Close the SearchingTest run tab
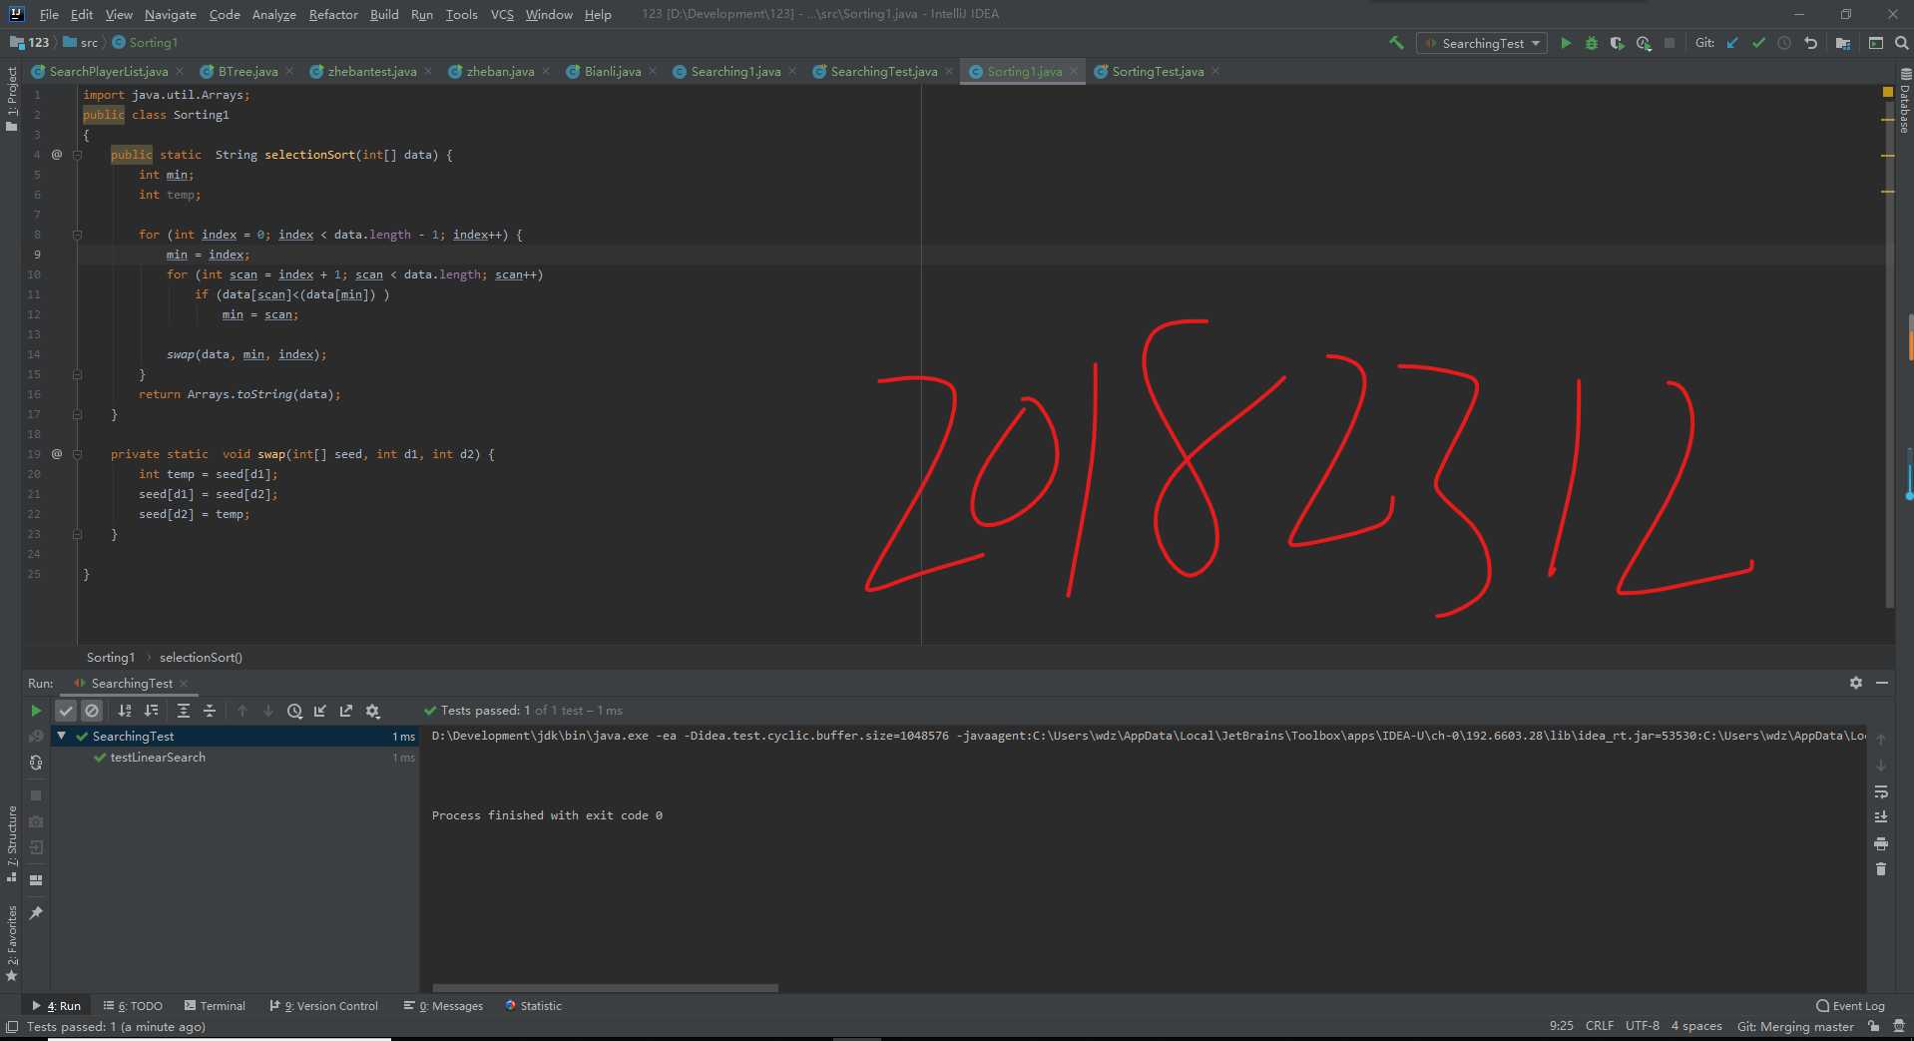 (184, 683)
